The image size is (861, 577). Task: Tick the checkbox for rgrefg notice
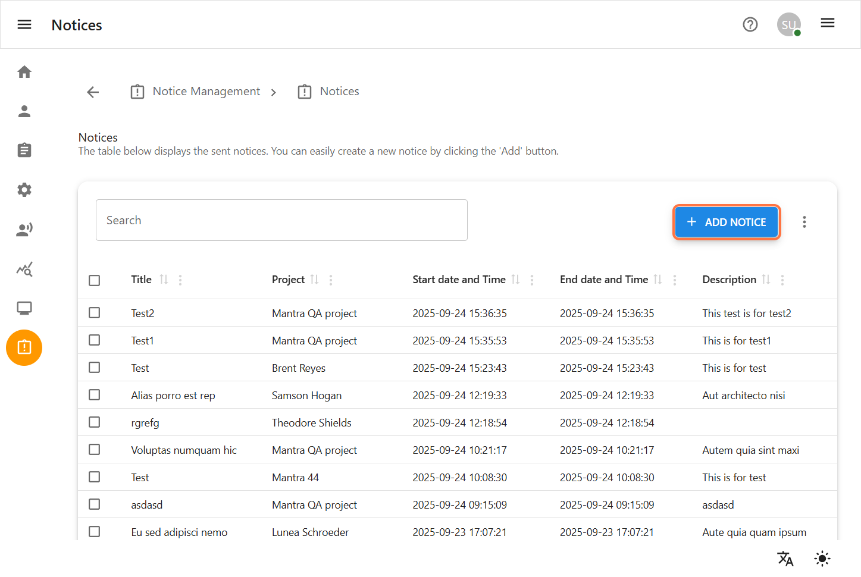(95, 422)
